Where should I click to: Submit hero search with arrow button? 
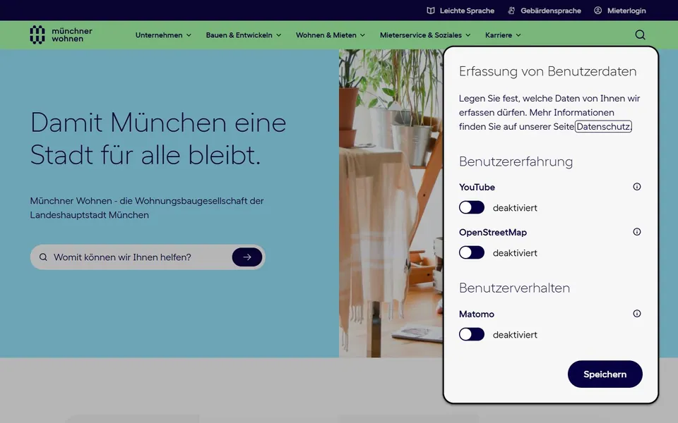point(247,257)
